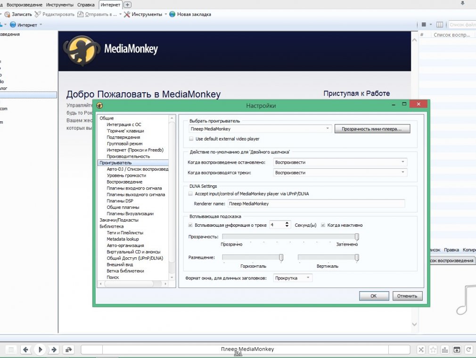The height and width of the screenshot is (358, 476).
Task: Click the star rating icon in player bar
Action: [x=433, y=350]
